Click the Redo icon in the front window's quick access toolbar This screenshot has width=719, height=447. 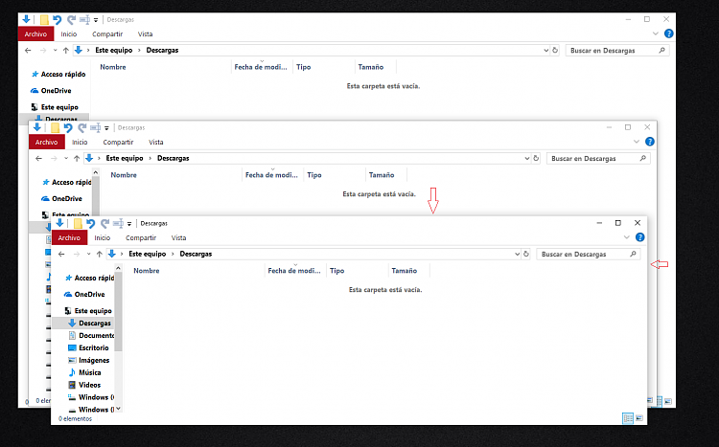tap(105, 224)
